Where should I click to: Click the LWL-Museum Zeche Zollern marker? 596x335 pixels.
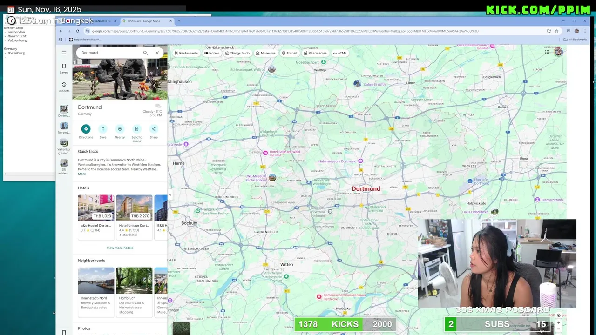click(272, 177)
